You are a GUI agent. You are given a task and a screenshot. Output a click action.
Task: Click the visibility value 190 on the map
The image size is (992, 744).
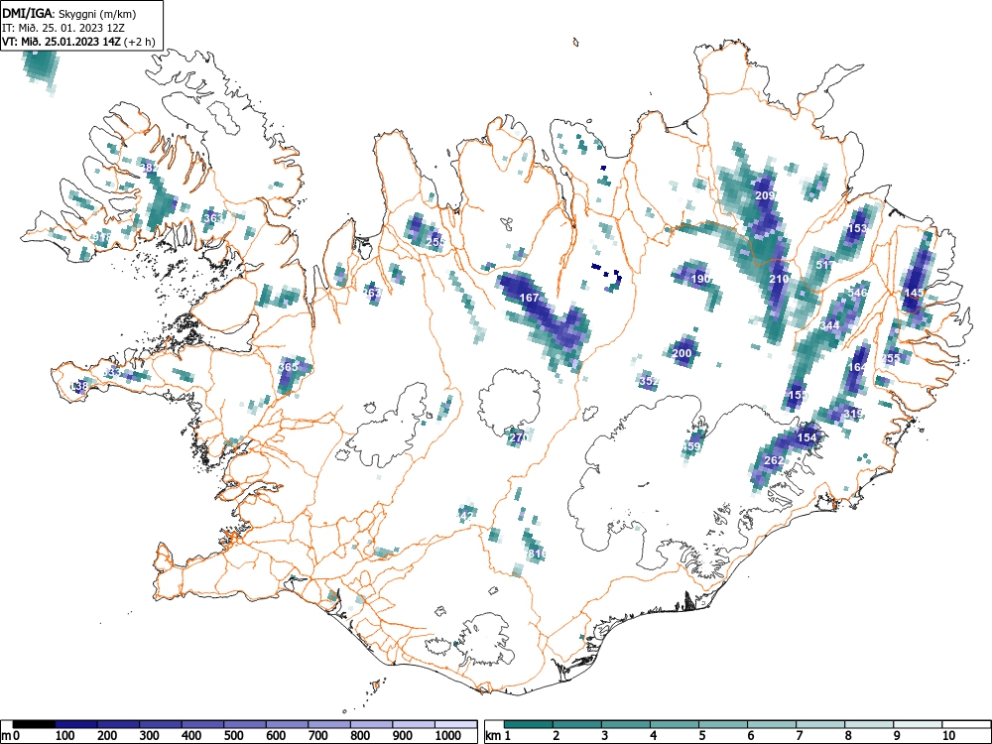pyautogui.click(x=700, y=279)
